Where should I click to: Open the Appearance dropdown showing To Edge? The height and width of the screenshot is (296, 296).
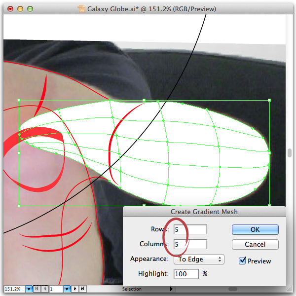pos(199,259)
